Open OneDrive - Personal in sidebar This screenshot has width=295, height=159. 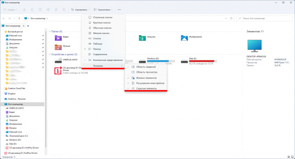[16, 99]
